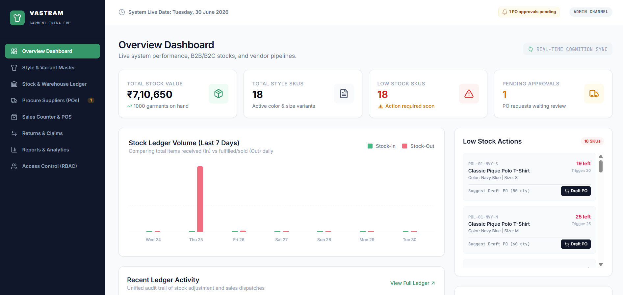This screenshot has width=623, height=295.
Task: Click 'Suggest Draft PO (60 qty)' text
Action: [499, 244]
